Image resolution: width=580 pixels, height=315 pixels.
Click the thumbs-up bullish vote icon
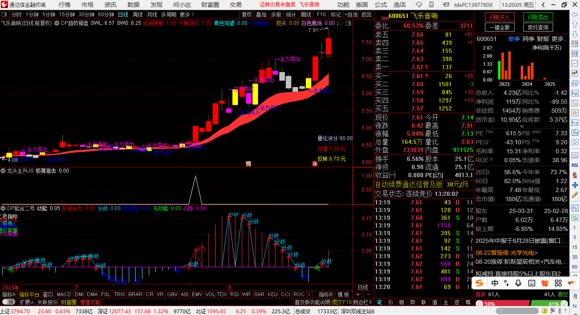480,304
